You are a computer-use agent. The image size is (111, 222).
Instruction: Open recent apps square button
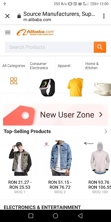pos(31,216)
